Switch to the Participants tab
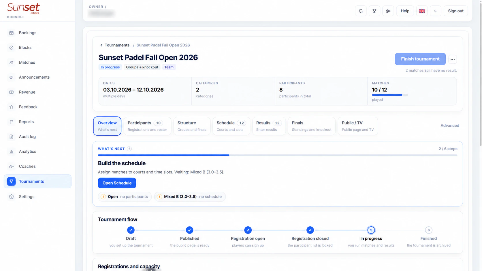Screen dimensions: 482x271 [147, 126]
